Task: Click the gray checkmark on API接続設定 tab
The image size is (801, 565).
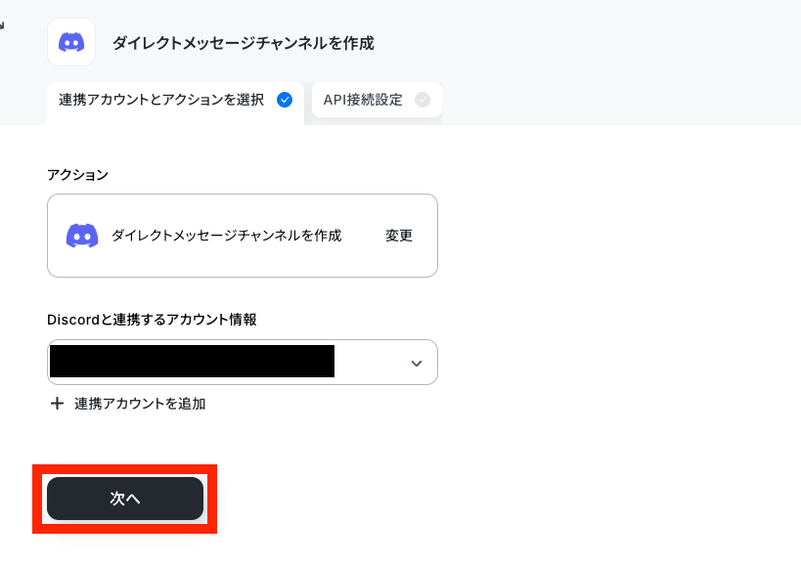Action: click(x=423, y=100)
